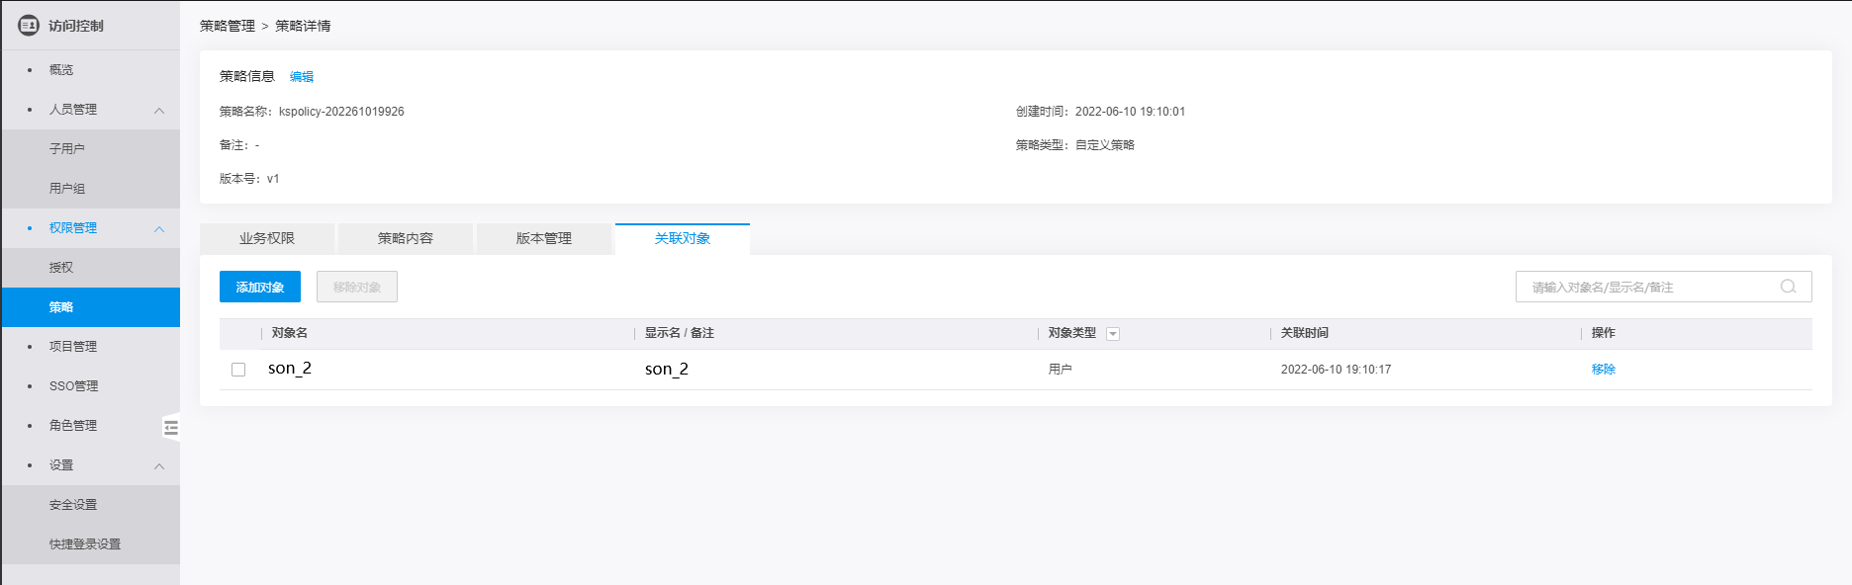Click 移除 link for son_2
This screenshot has width=1852, height=585.
tap(1603, 370)
